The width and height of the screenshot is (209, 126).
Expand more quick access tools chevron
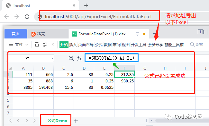click(x=53, y=44)
